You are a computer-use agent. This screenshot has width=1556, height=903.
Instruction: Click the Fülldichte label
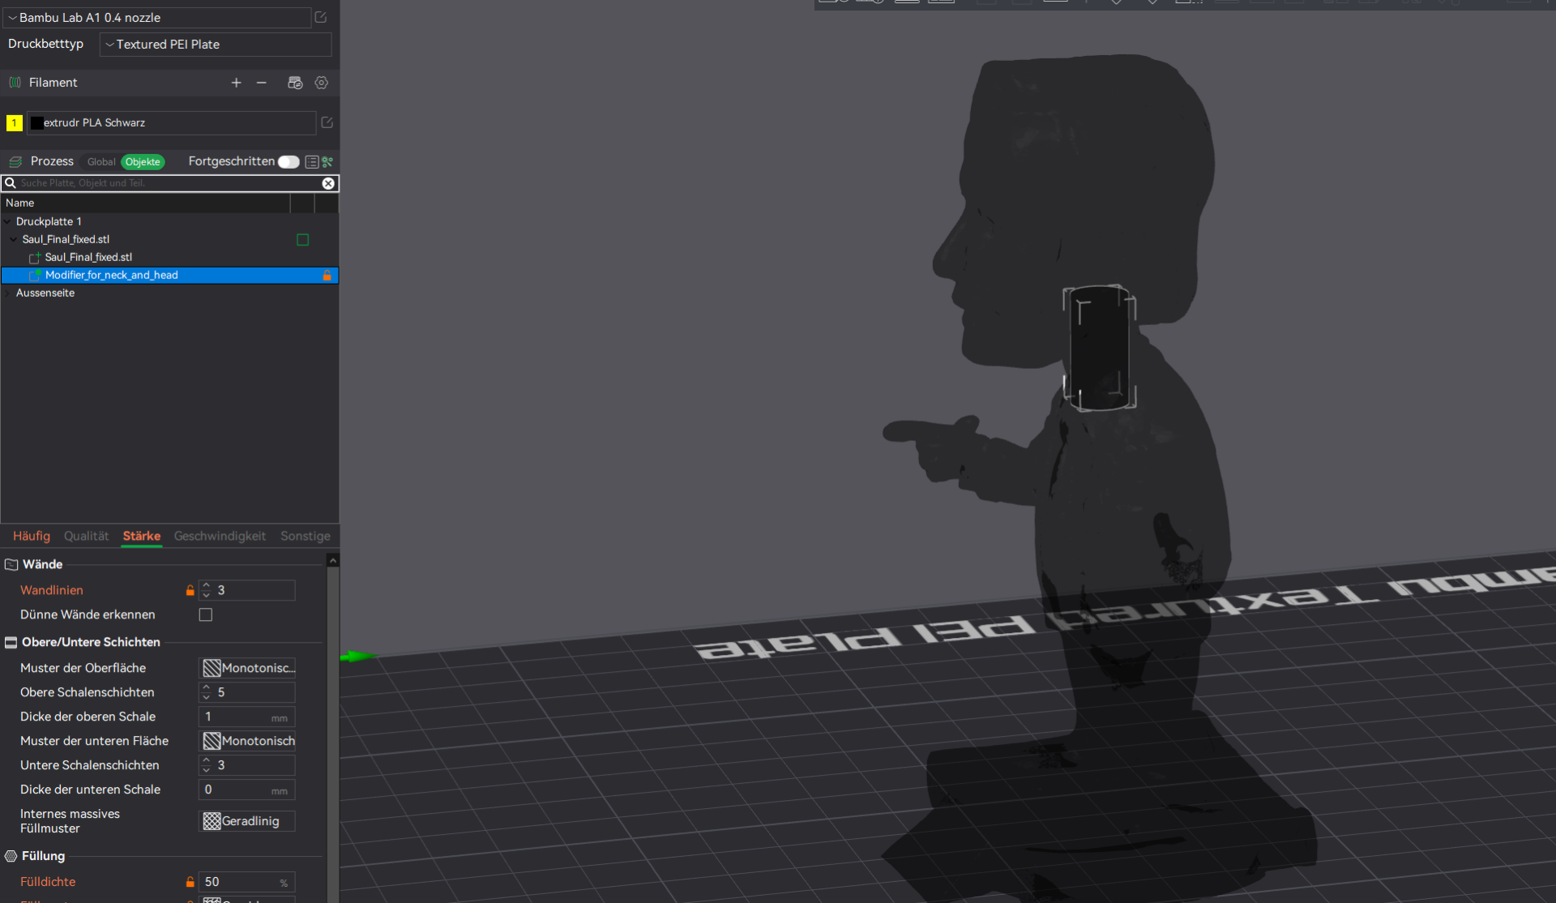point(48,882)
